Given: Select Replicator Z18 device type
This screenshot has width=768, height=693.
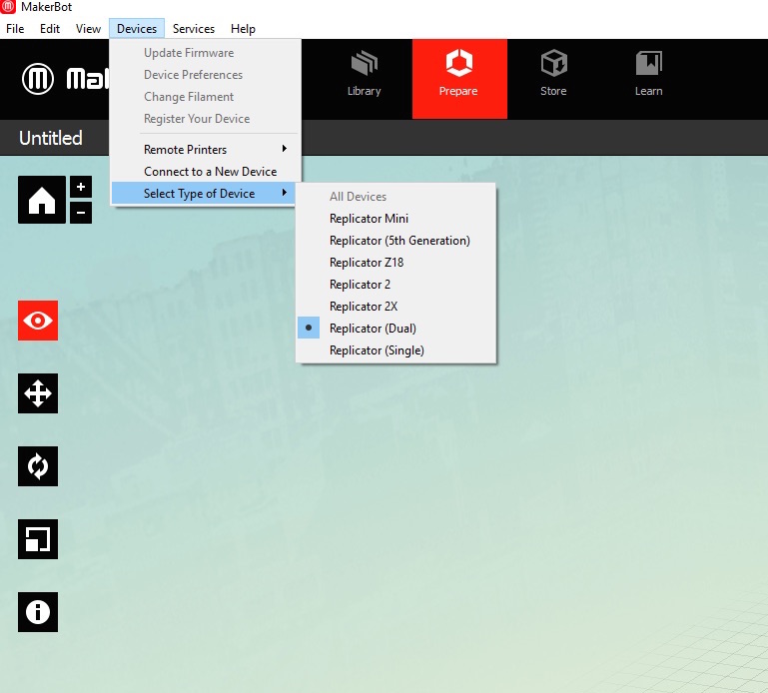Looking at the screenshot, I should coord(396,263).
